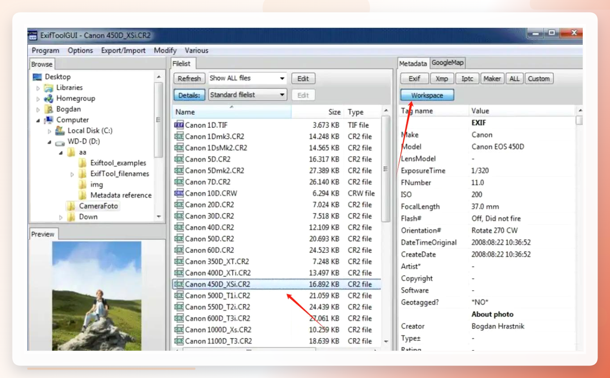The height and width of the screenshot is (378, 610).
Task: Click the Exiftool_examples folder icon
Action: [x=82, y=163]
